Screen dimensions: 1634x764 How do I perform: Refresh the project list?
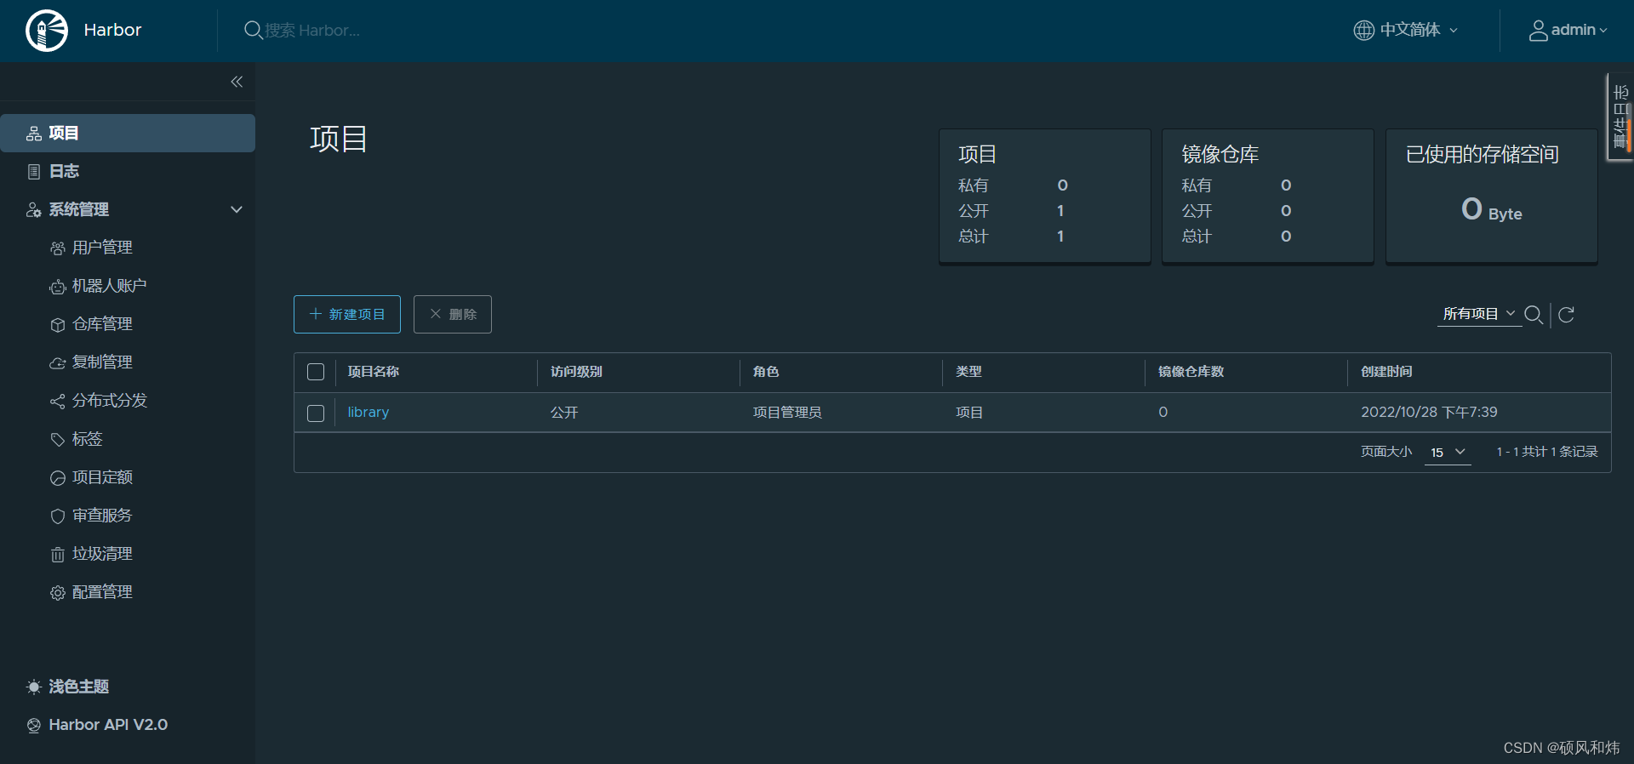[x=1566, y=315]
